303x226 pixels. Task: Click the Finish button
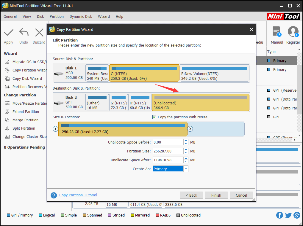click(x=216, y=195)
